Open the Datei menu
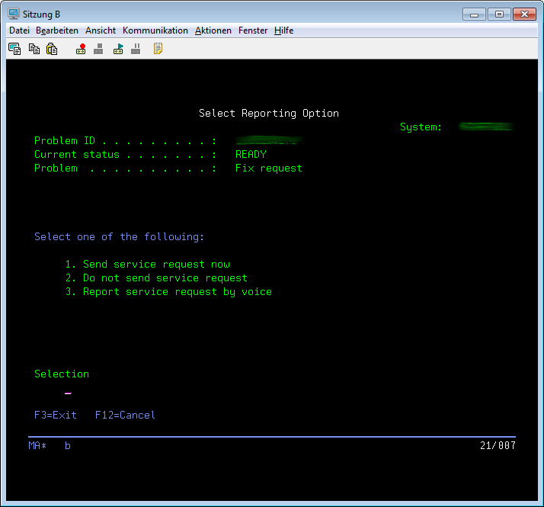Image resolution: width=544 pixels, height=507 pixels. tap(19, 30)
